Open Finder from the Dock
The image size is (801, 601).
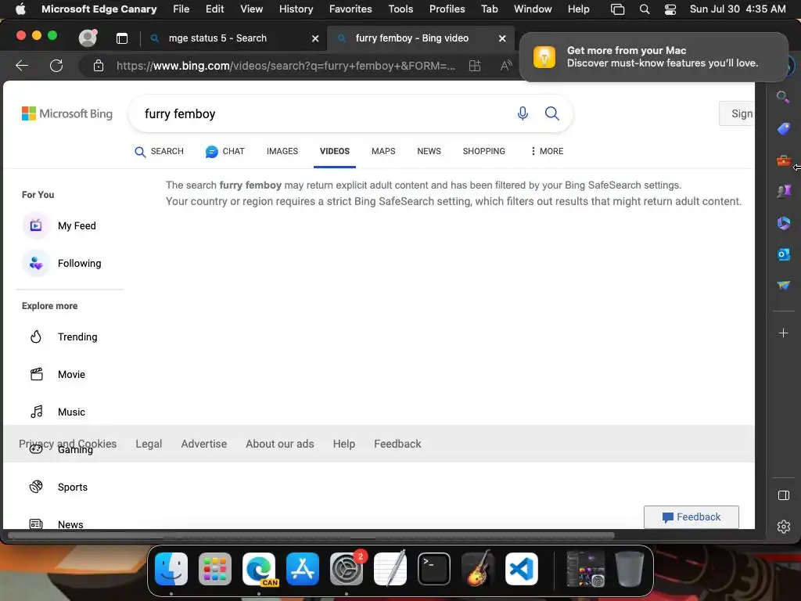click(x=171, y=569)
